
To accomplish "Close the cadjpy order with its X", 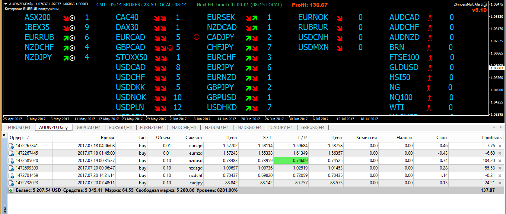I will [500, 183].
